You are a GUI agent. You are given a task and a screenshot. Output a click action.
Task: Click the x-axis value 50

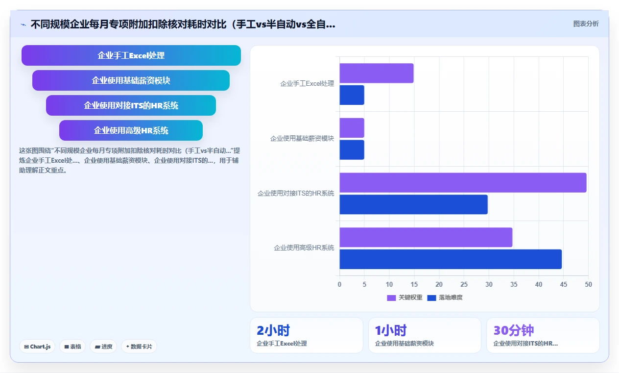coord(588,284)
